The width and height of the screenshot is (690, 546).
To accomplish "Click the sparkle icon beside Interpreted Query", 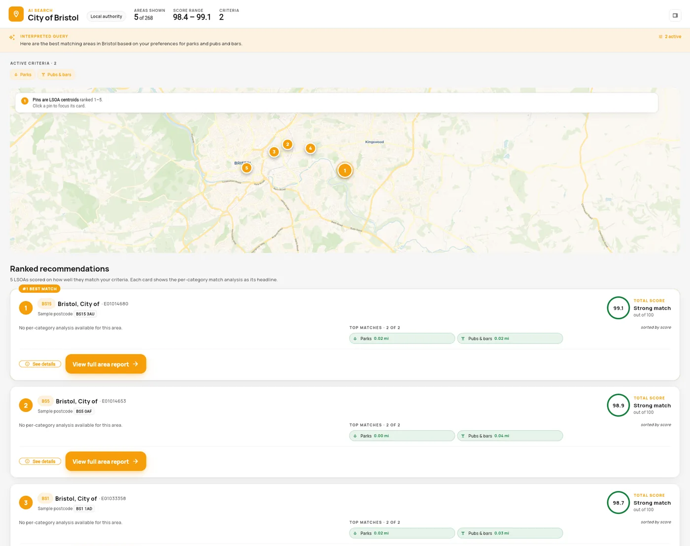I will [x=12, y=37].
